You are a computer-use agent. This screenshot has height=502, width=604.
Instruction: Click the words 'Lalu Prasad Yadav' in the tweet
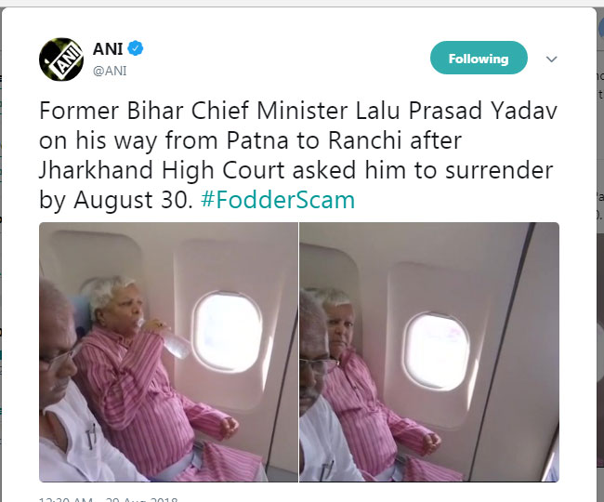click(x=456, y=111)
